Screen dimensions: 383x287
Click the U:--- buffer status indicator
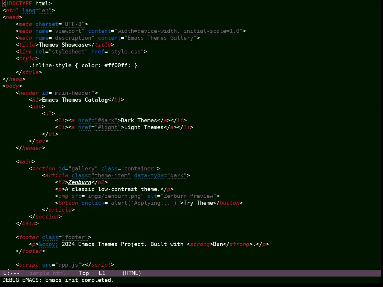pyautogui.click(x=11, y=273)
